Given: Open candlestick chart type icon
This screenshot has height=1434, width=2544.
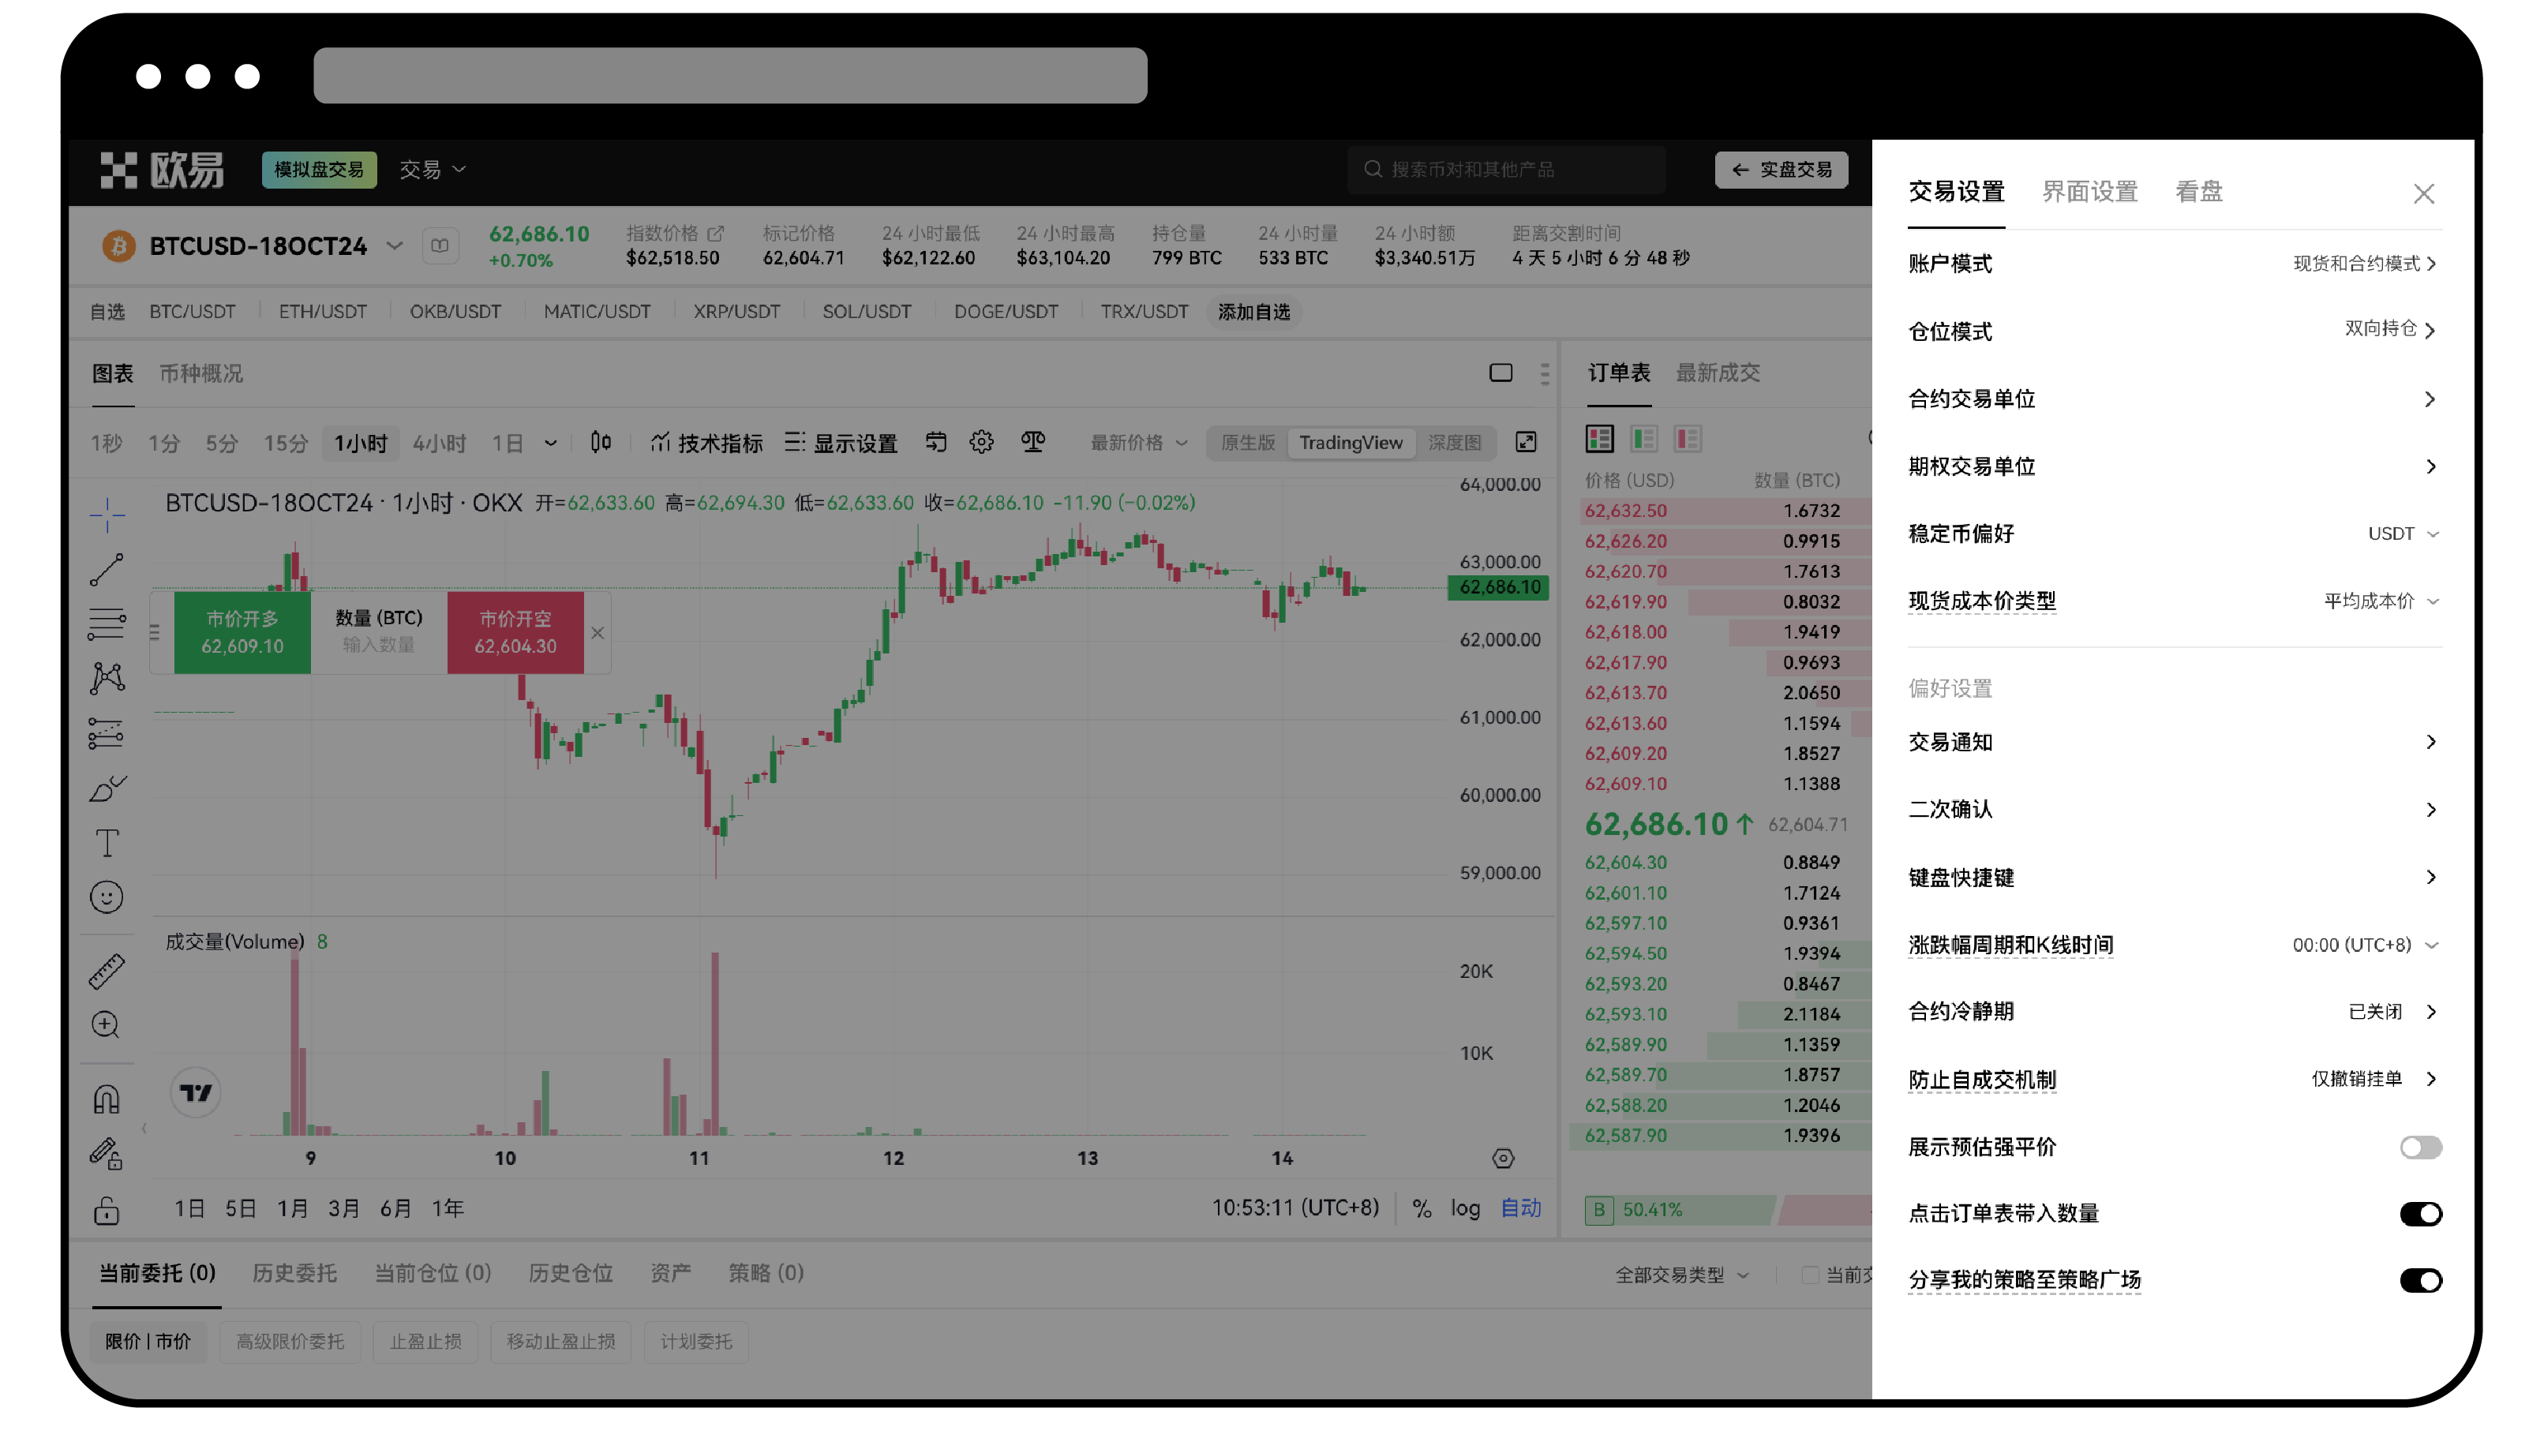Looking at the screenshot, I should (x=601, y=443).
